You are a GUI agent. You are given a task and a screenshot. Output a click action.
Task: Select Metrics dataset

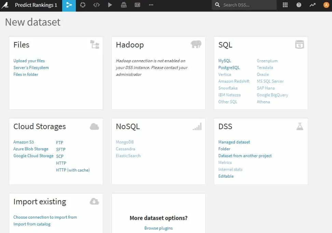[225, 163]
